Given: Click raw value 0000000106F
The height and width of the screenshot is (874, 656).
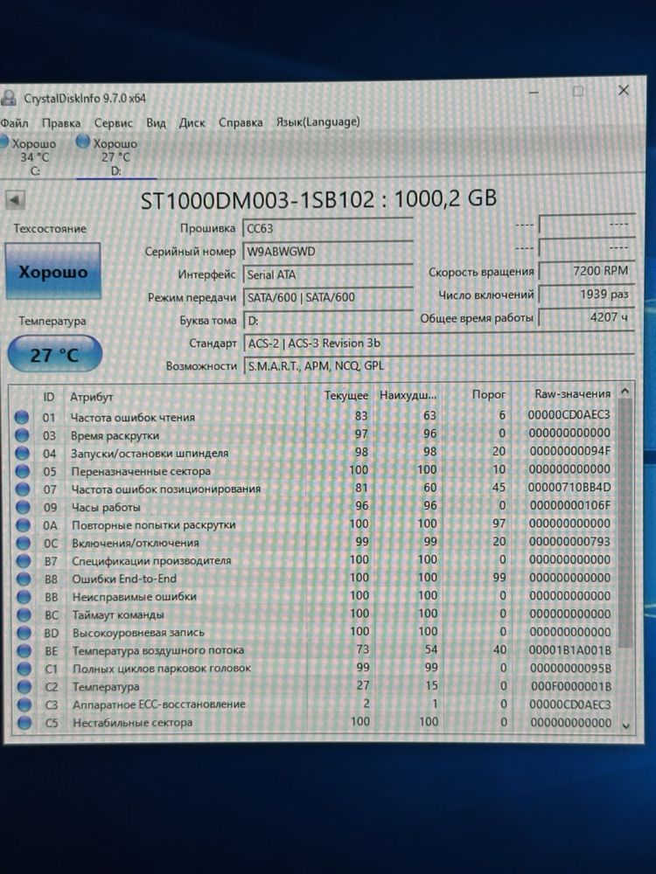Looking at the screenshot, I should [x=570, y=505].
